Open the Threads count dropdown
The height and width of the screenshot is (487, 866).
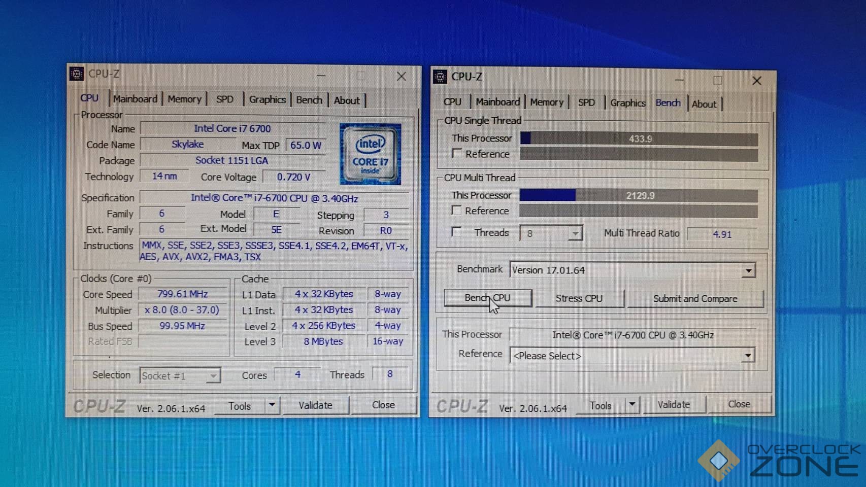click(x=575, y=233)
